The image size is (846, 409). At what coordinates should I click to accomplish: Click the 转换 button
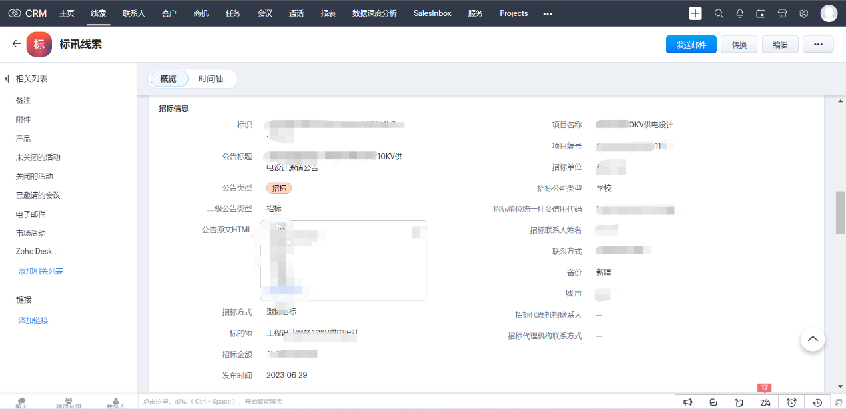(x=739, y=44)
